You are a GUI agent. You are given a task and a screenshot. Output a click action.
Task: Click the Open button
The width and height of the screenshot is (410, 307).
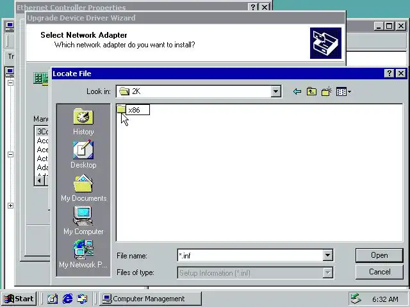pyautogui.click(x=379, y=255)
